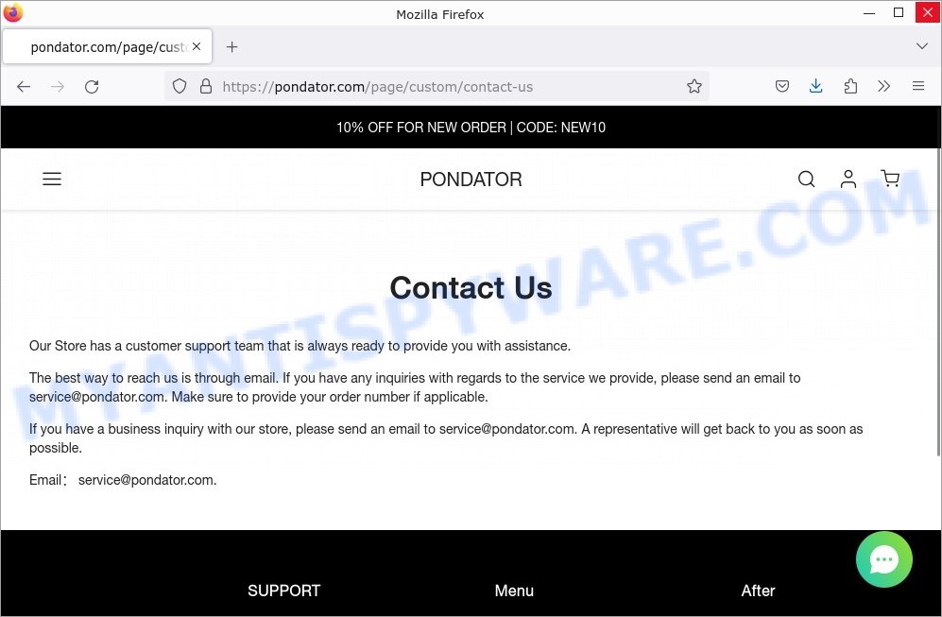
Task: Open the hamburger menu on Pondator site
Action: coord(52,179)
